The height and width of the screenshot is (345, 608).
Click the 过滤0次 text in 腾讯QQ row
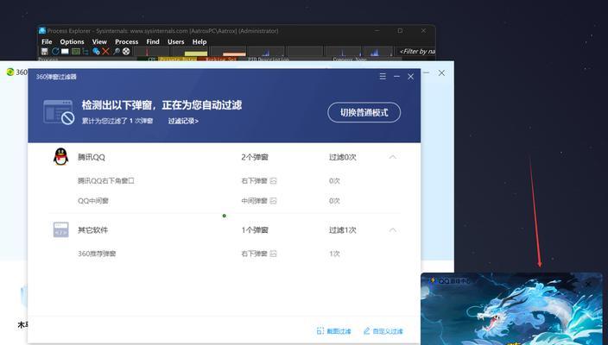click(343, 157)
